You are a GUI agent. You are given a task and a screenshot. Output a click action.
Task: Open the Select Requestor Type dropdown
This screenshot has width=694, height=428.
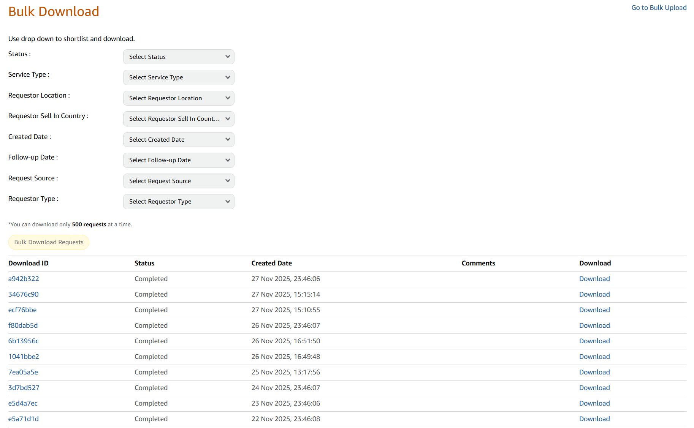(x=178, y=201)
